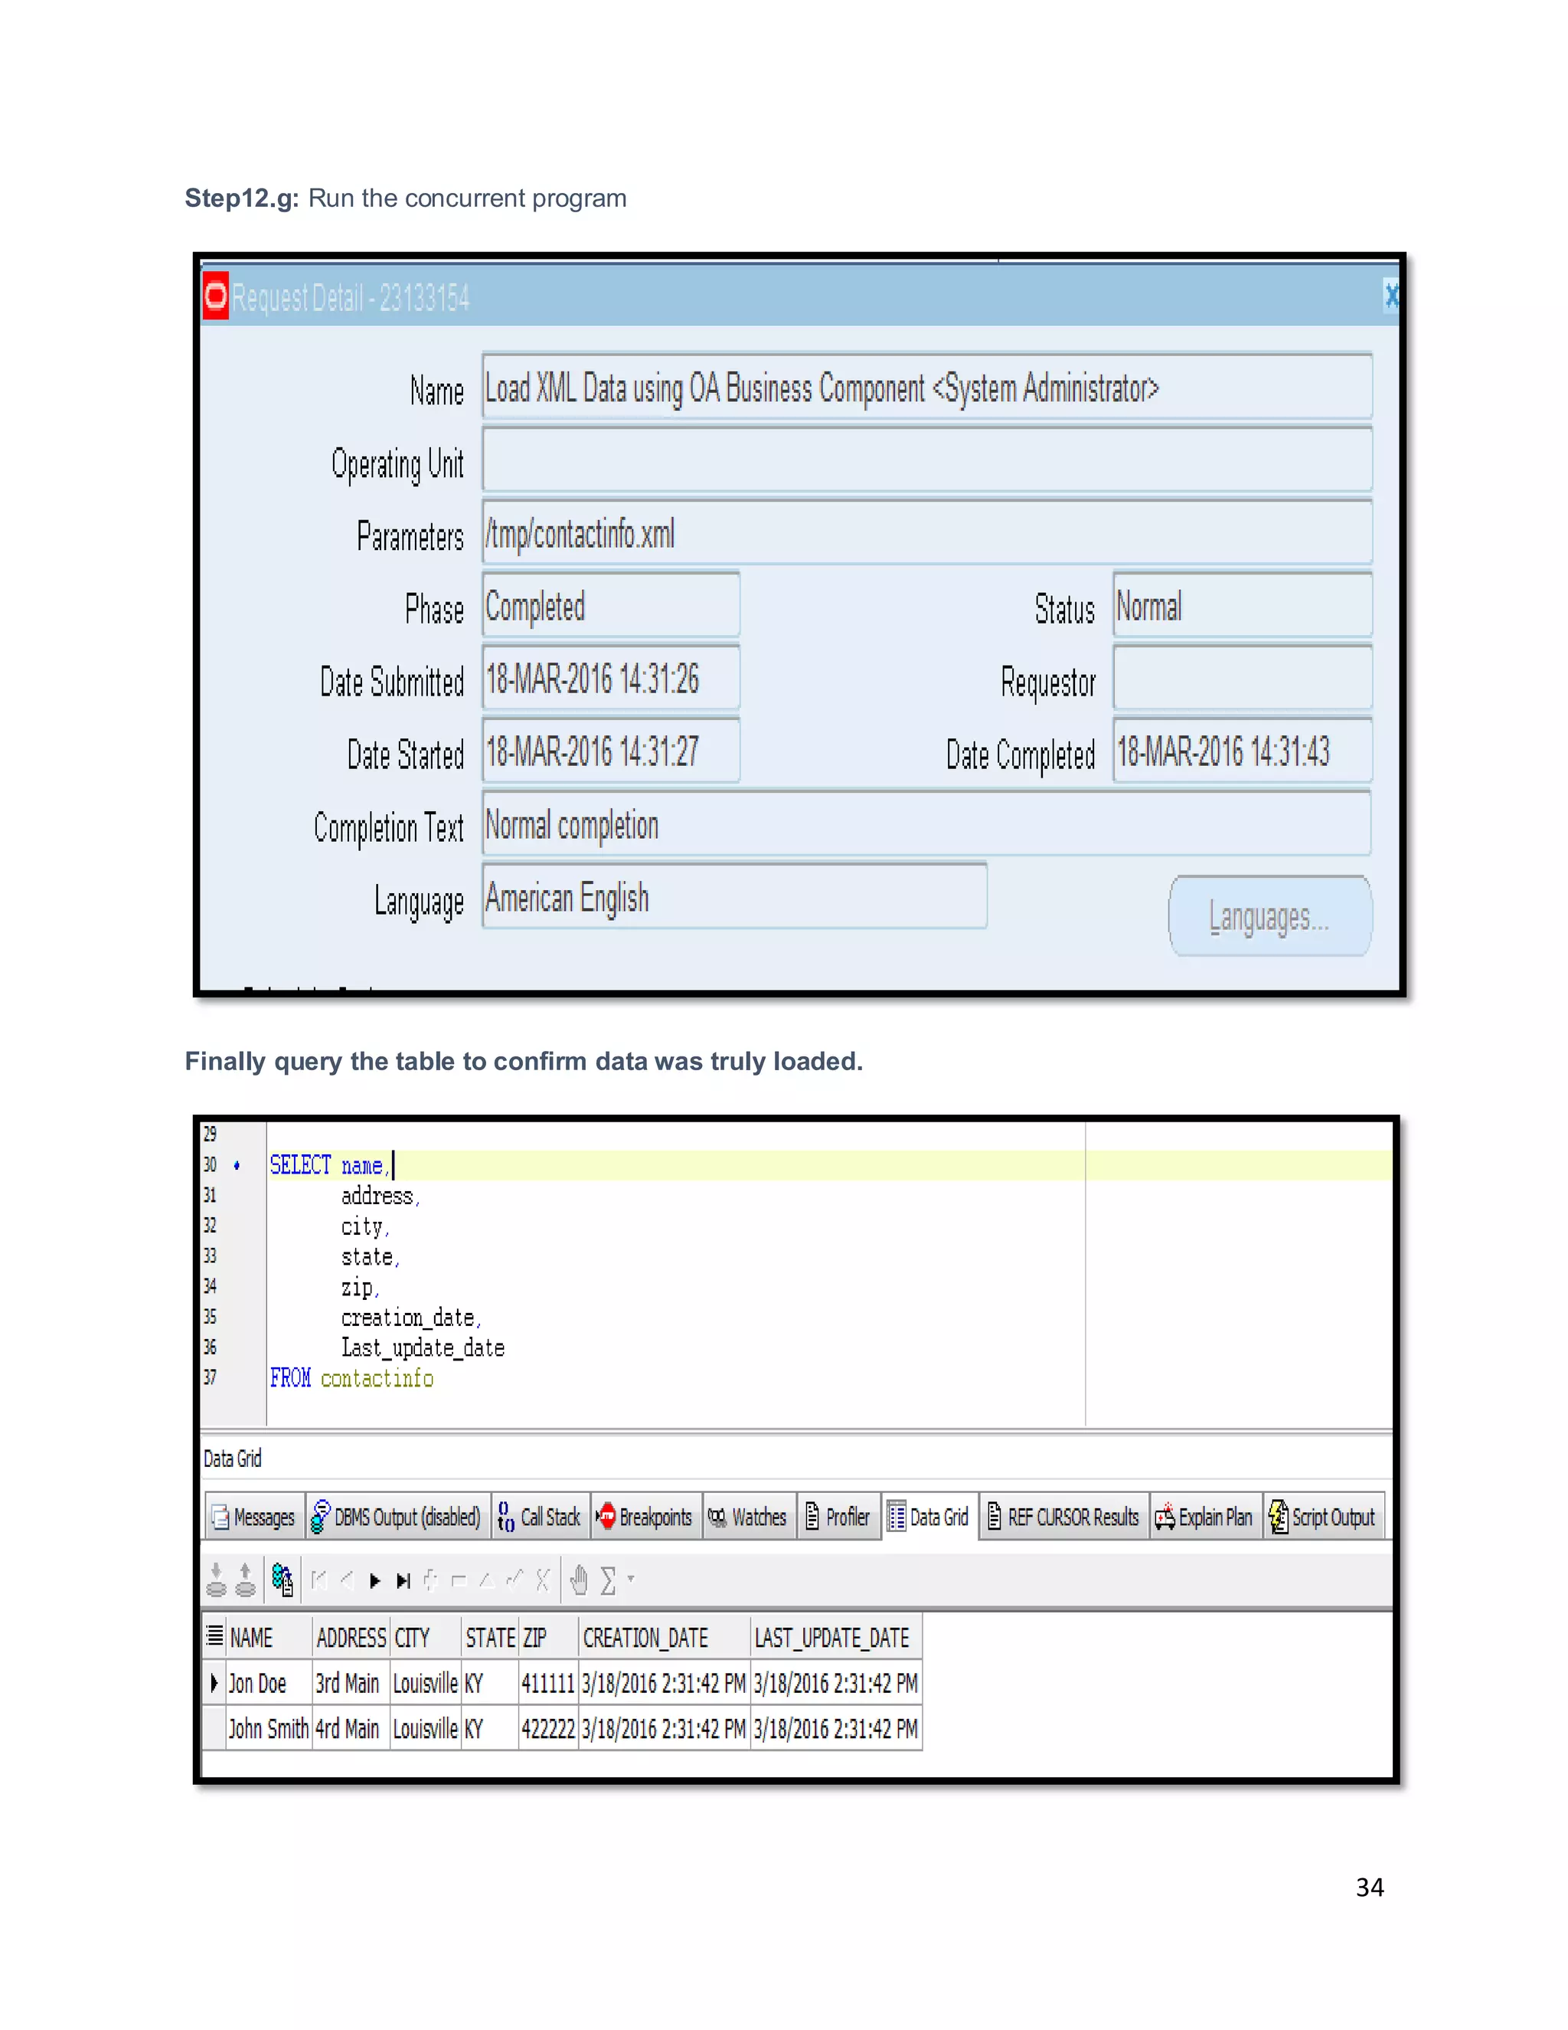1568x2030 pixels.
Task: Click the ADDRESS column header
Action: (x=351, y=1637)
